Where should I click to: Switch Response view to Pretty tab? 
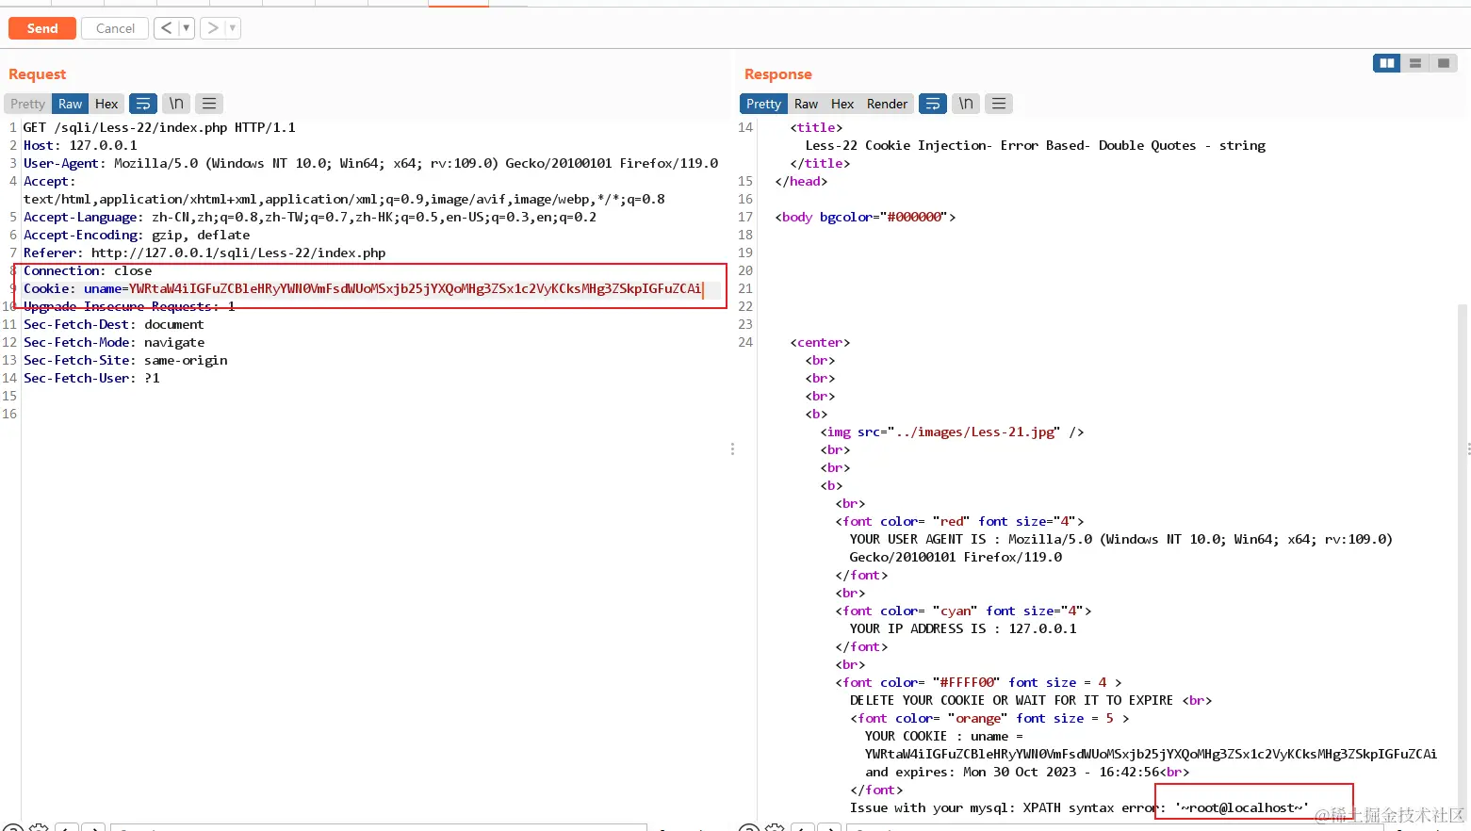coord(764,104)
